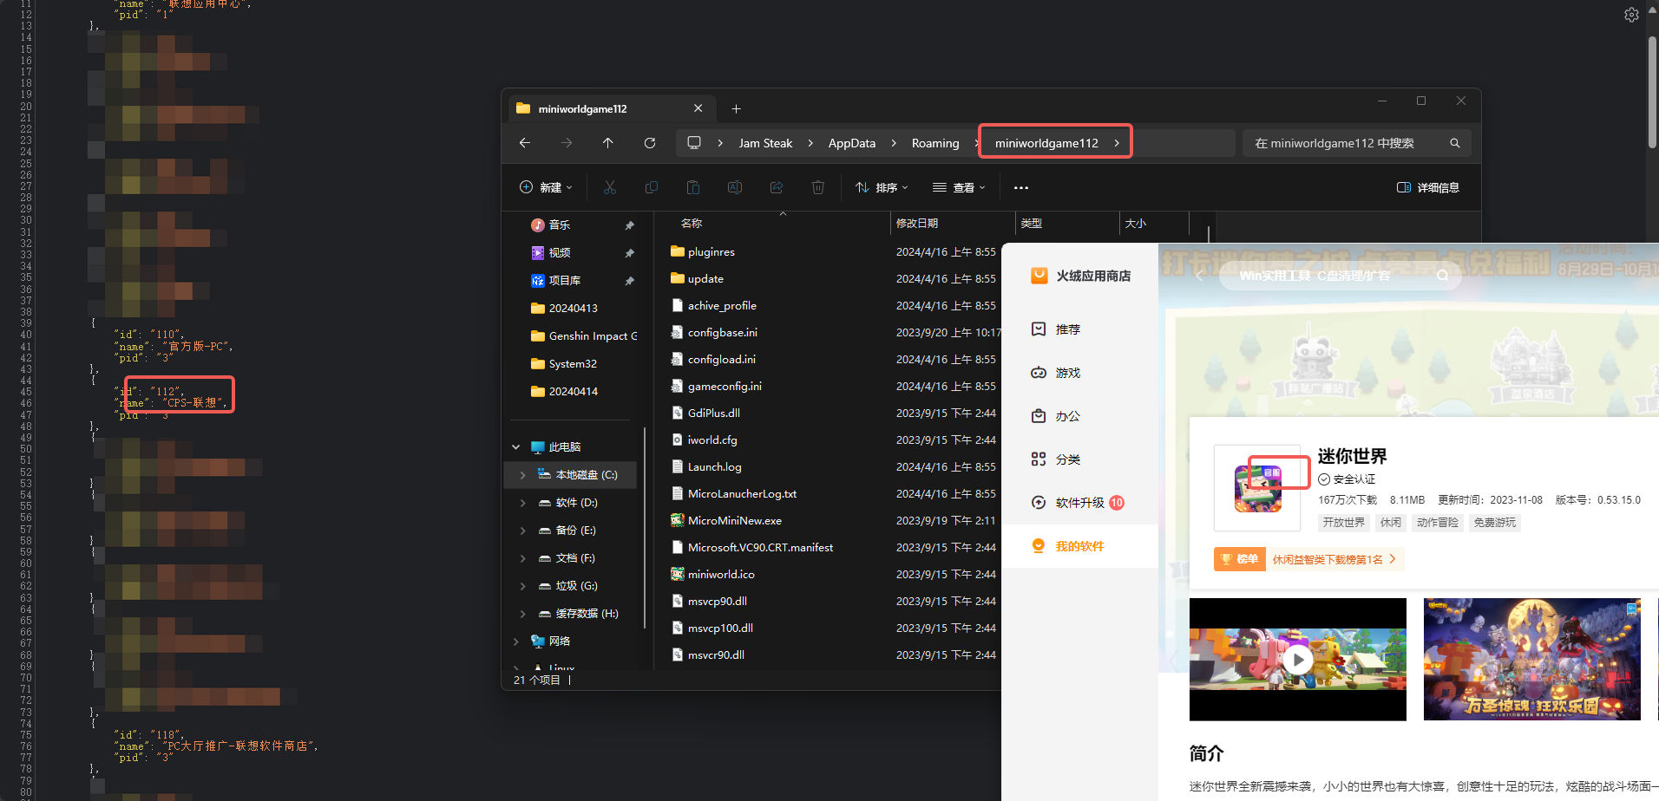Screen dimensions: 1659x801
Task: Expand 软件 (D:) drive node
Action: 522,503
